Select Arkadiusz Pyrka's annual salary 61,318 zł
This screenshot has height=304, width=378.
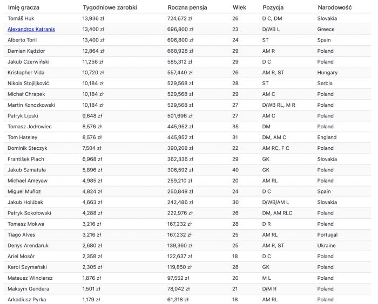pos(178,299)
